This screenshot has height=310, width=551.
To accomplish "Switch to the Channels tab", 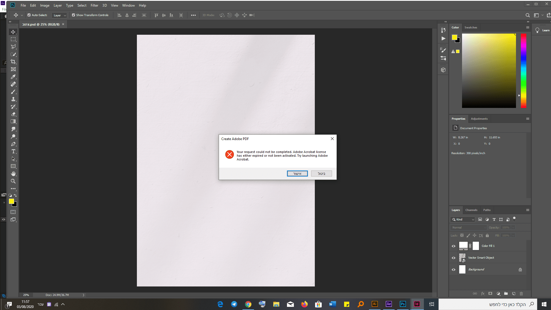I will click(471, 210).
